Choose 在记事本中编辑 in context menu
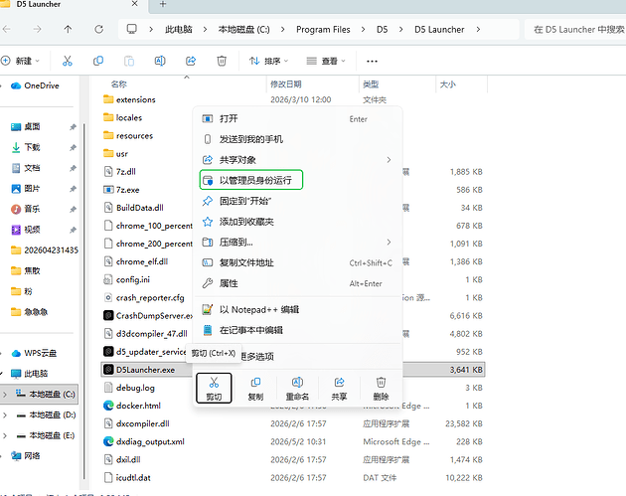This screenshot has width=626, height=496. pos(297,330)
